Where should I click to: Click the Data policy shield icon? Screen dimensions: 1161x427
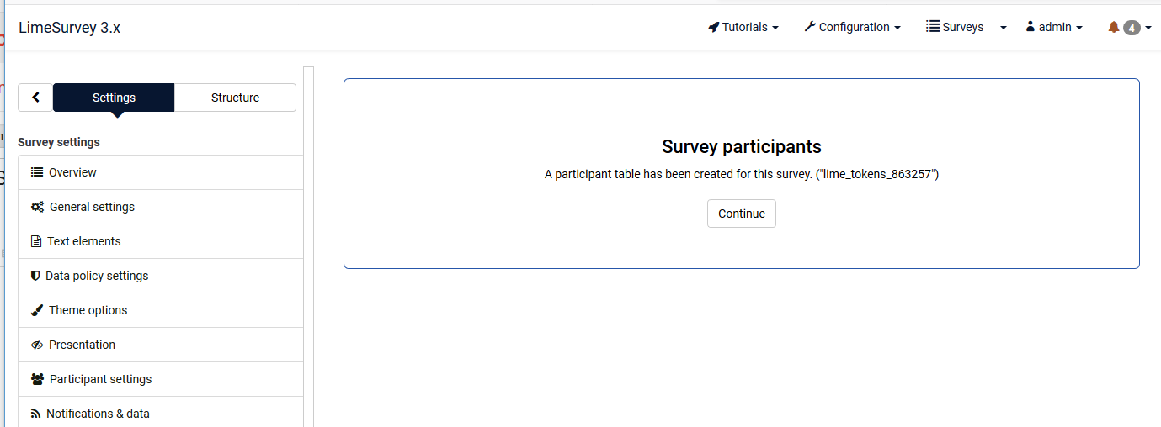pyautogui.click(x=35, y=276)
